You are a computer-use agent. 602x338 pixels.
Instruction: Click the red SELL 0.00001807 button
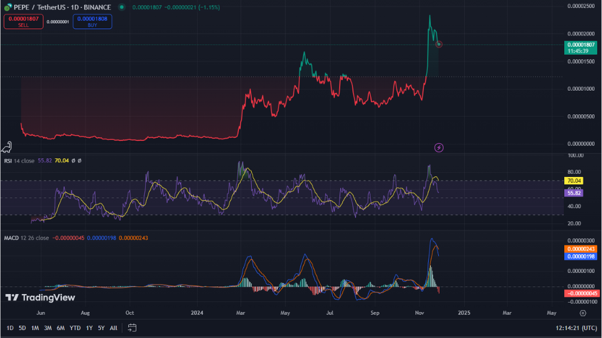coord(23,22)
